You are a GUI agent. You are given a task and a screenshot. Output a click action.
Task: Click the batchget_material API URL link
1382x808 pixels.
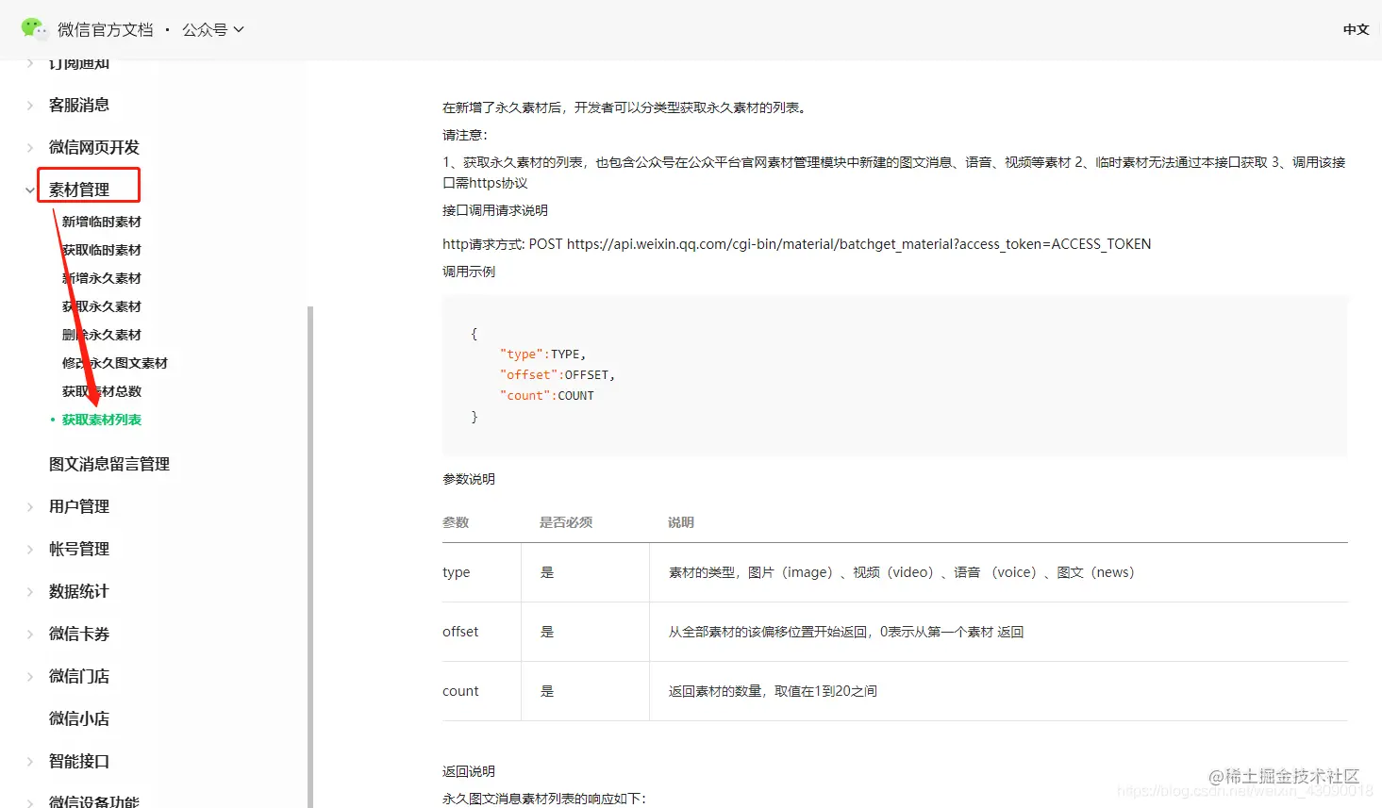[858, 243]
